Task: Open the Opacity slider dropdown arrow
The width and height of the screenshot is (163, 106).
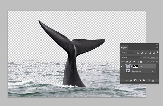Action: coord(157,57)
